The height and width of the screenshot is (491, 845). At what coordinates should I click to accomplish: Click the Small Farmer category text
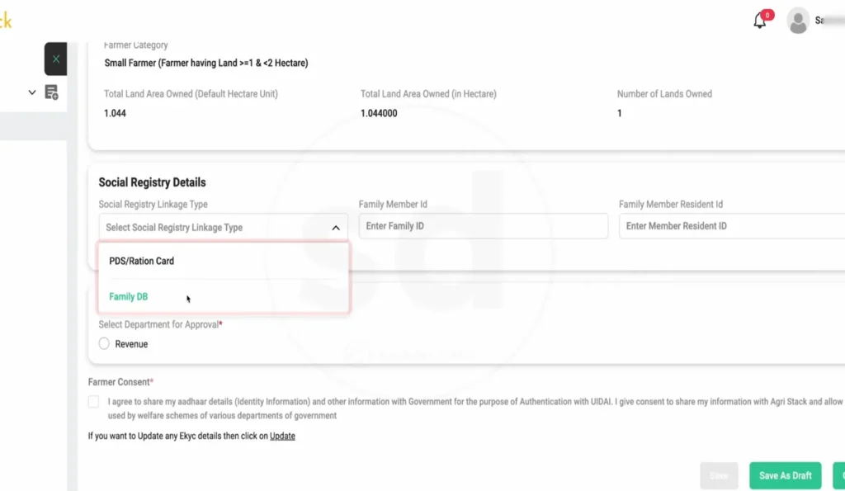(206, 63)
